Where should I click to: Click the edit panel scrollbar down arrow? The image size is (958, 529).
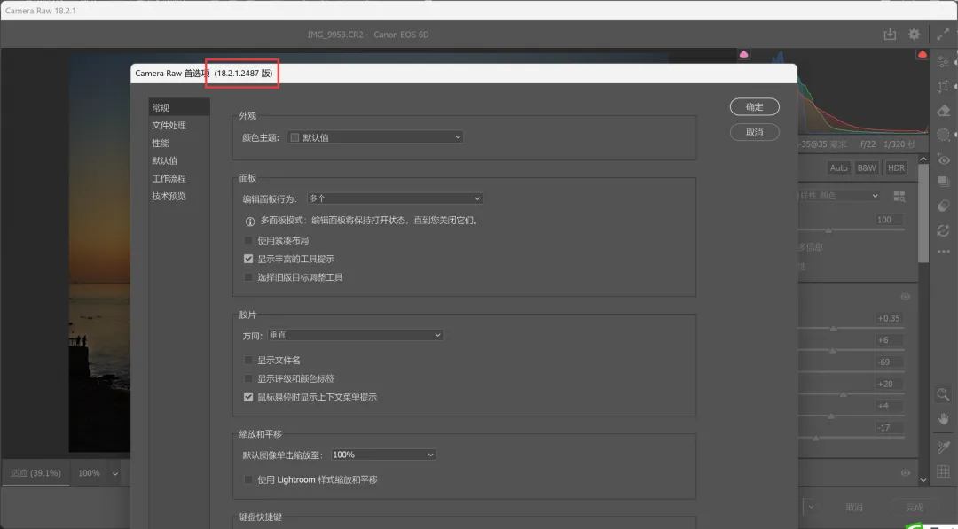point(923,480)
